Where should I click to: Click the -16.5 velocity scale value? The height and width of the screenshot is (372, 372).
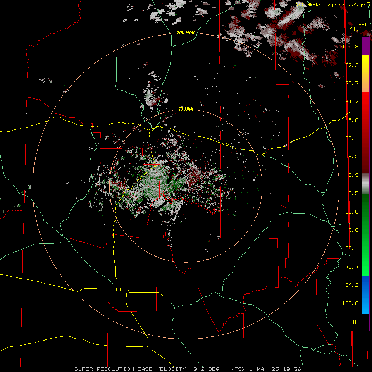[350, 193]
